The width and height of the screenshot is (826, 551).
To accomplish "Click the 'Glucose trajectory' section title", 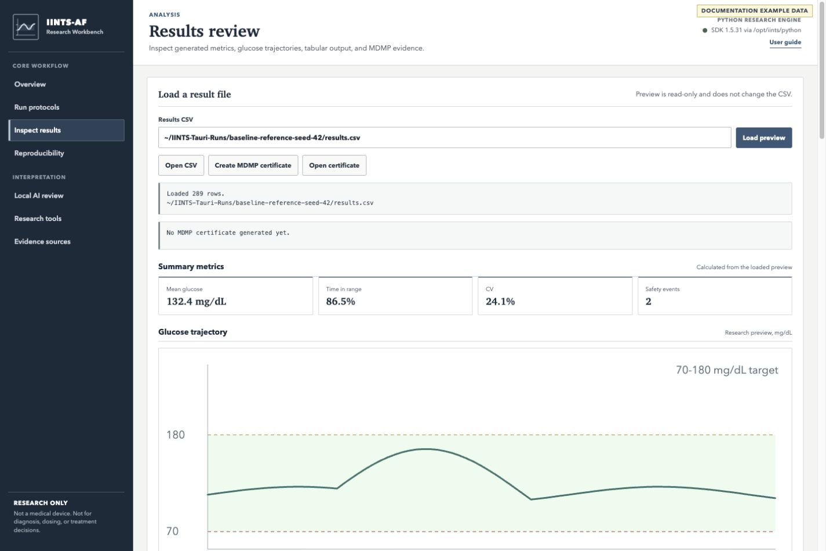I will pos(192,332).
